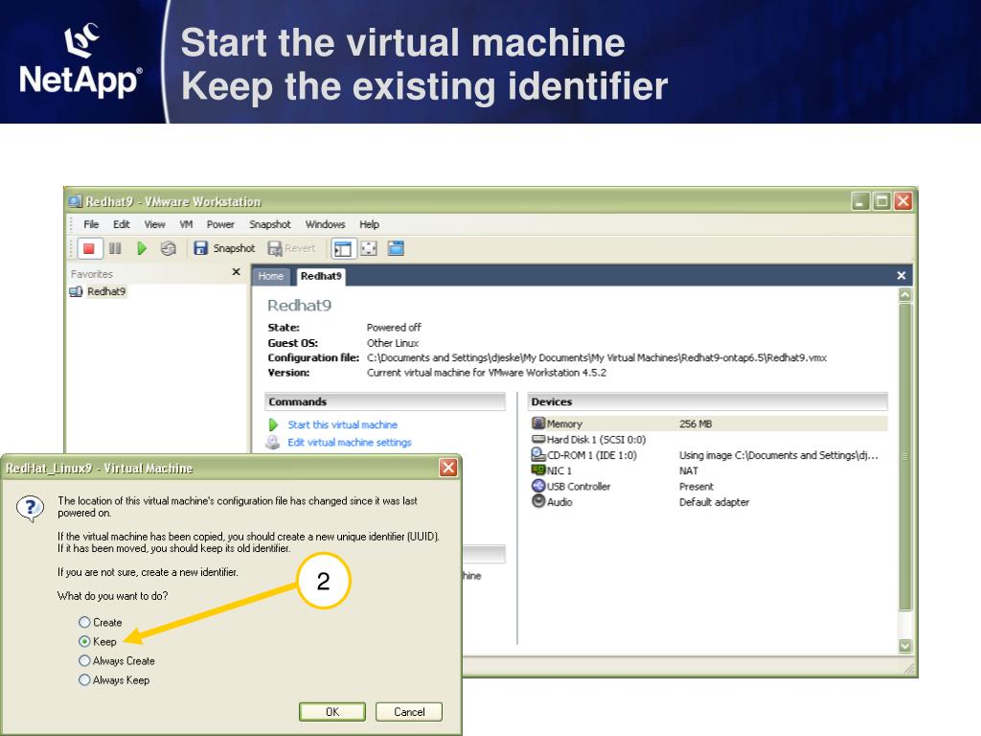The width and height of the screenshot is (981, 736).
Task: Click the USB Controller 'Present' value
Action: [x=696, y=486]
